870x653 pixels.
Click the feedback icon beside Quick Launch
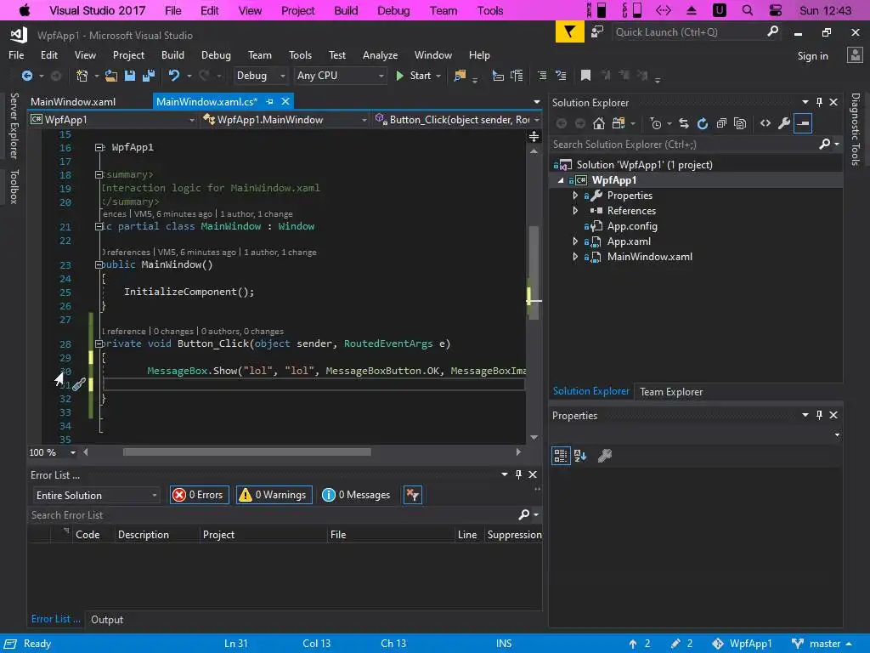click(x=597, y=32)
